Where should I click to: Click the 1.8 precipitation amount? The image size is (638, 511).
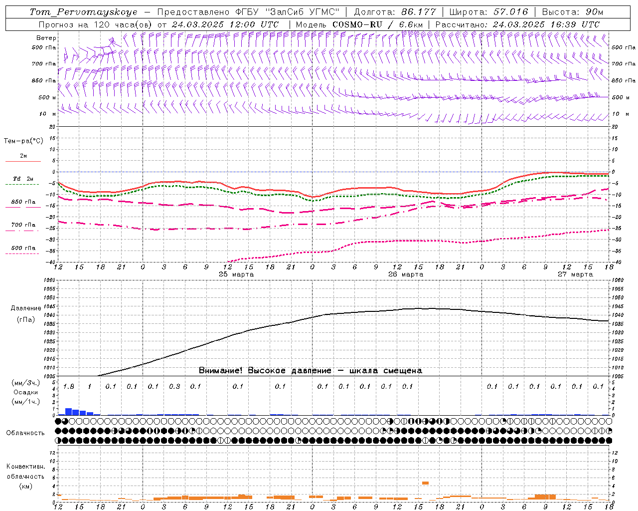coord(68,386)
